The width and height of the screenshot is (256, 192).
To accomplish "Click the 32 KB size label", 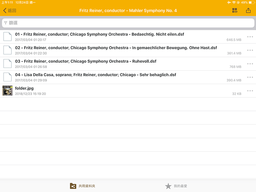I will click(x=237, y=94).
